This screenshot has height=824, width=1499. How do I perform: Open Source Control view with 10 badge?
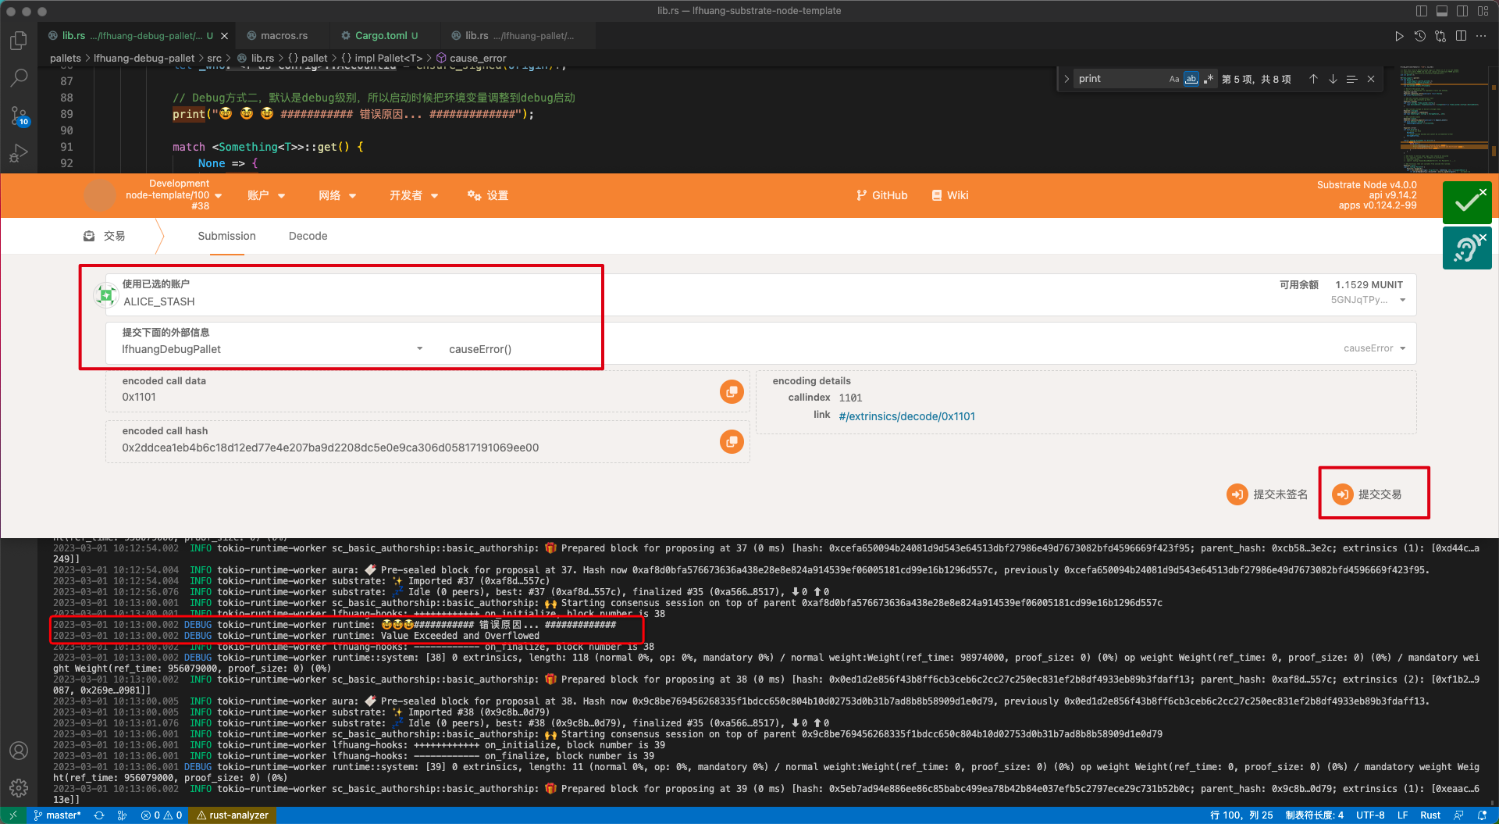(19, 116)
